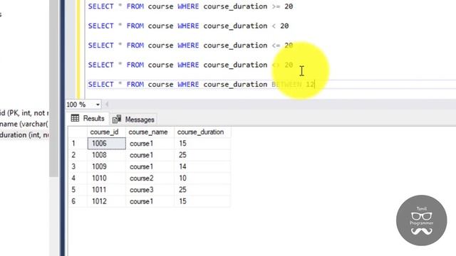Viewport: 456px width, 256px height.
Task: Select cell with course_id 1010
Action: click(106, 178)
